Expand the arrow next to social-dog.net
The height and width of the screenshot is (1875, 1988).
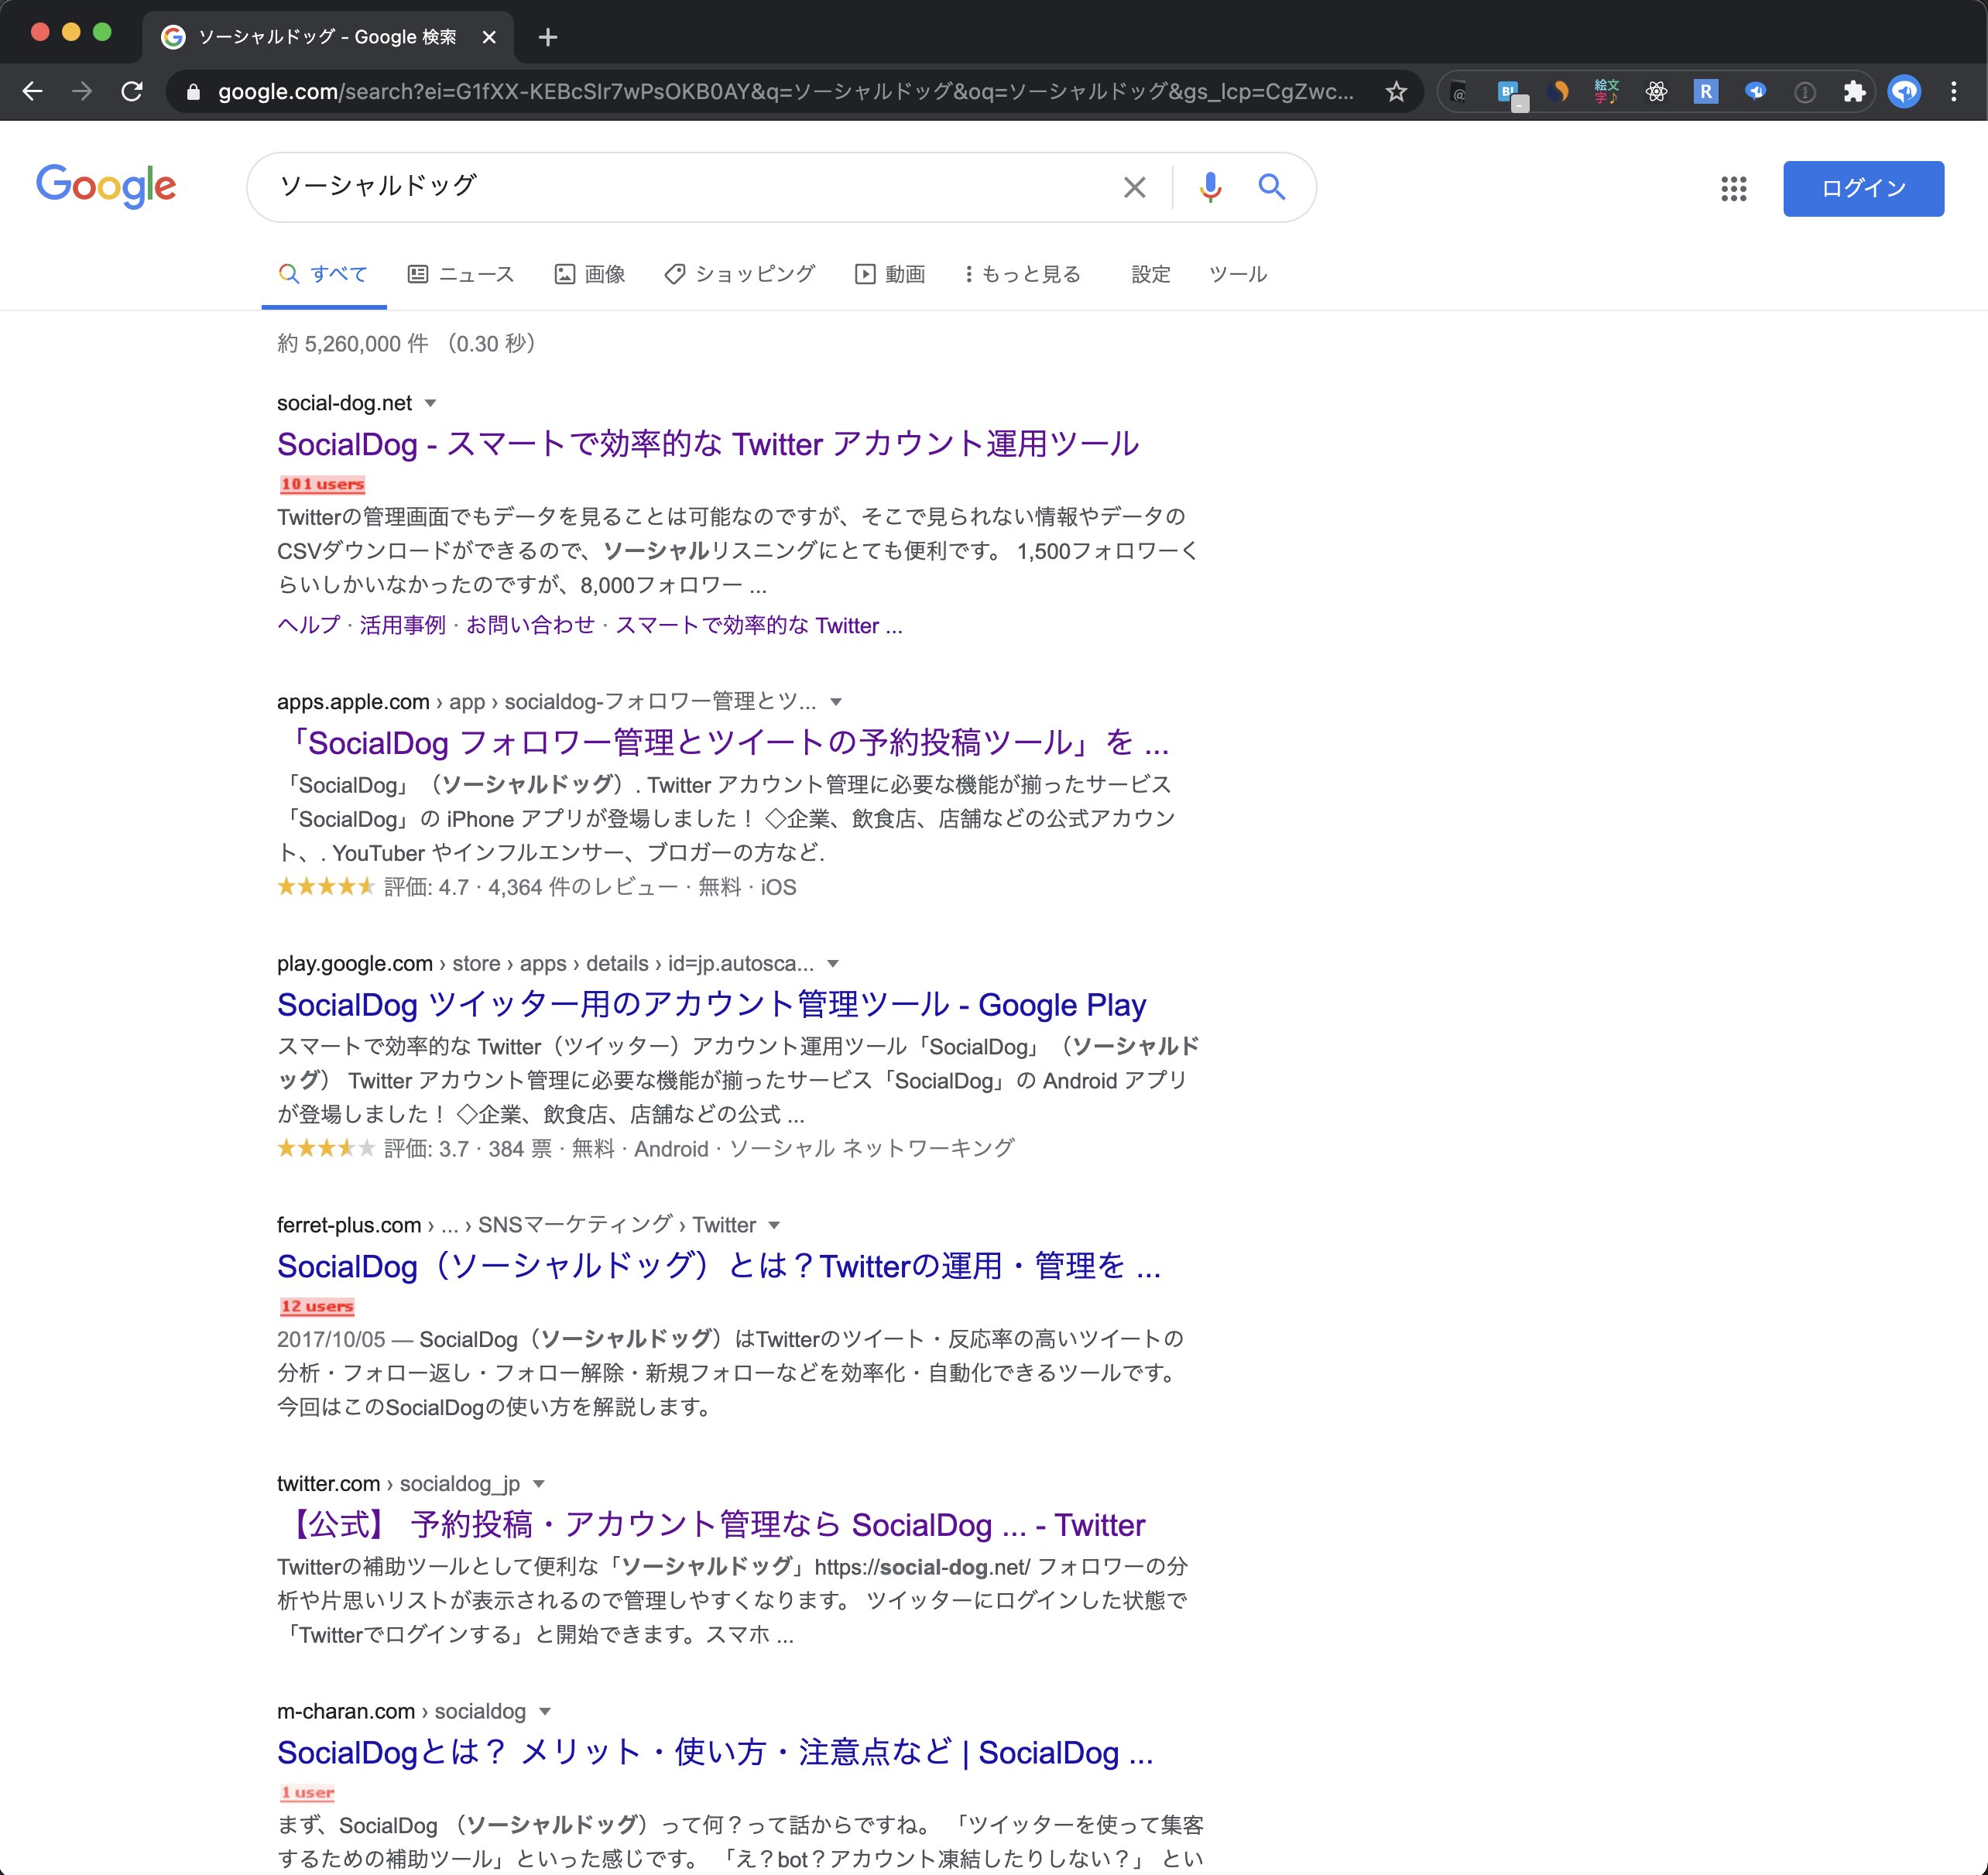[431, 404]
